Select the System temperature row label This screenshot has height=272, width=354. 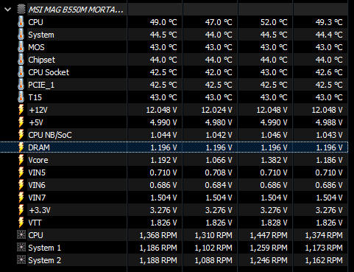click(41, 35)
